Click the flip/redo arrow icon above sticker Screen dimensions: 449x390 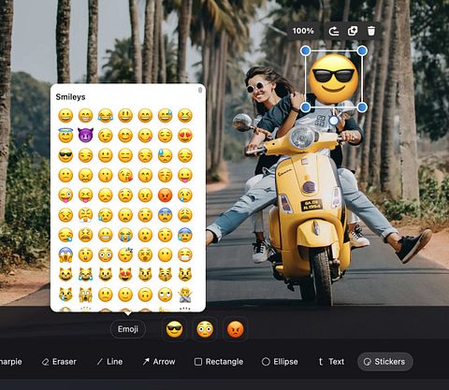pyautogui.click(x=334, y=31)
